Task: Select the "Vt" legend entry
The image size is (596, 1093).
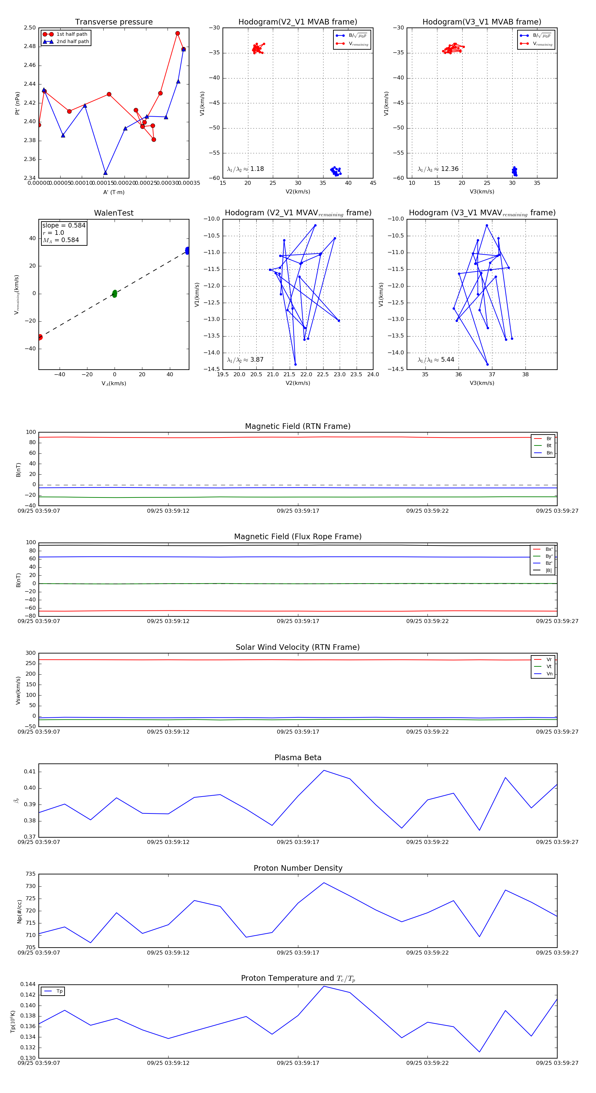Action: pyautogui.click(x=543, y=667)
